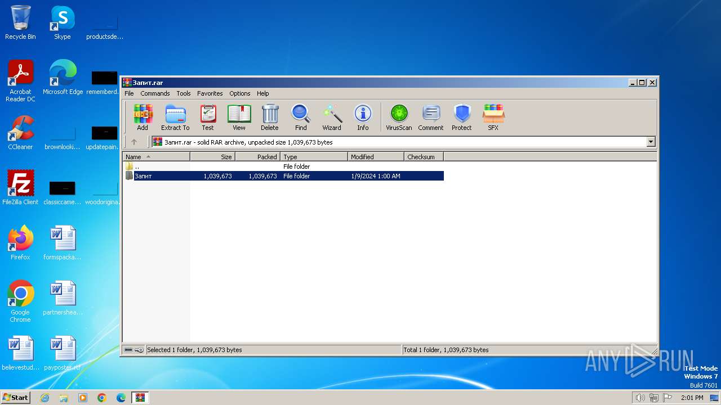Click the Windows Start button
The width and height of the screenshot is (721, 405).
pyautogui.click(x=16, y=397)
